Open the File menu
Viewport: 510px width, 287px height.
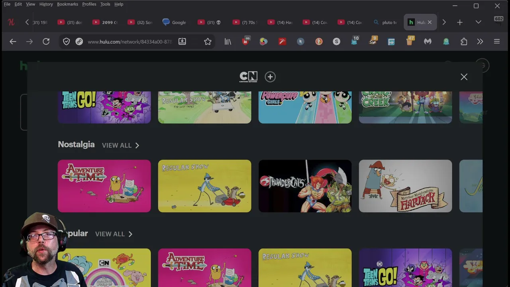tap(7, 4)
